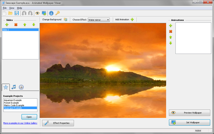Open the View menu
Screen dimensions: 214x134
pos(12,8)
